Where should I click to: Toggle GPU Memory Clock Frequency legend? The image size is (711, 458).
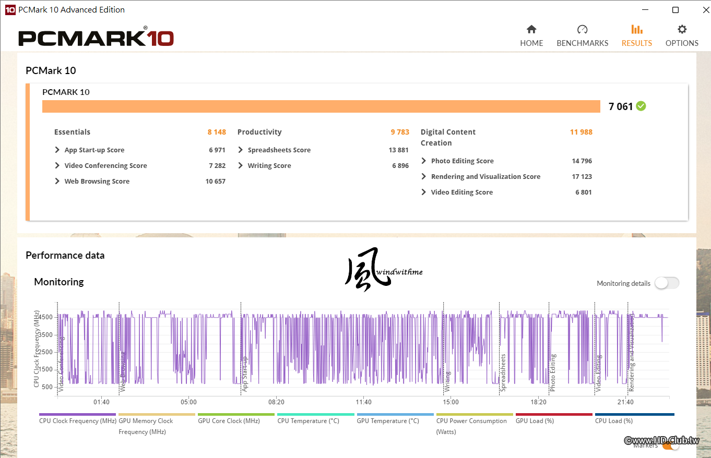tap(157, 425)
